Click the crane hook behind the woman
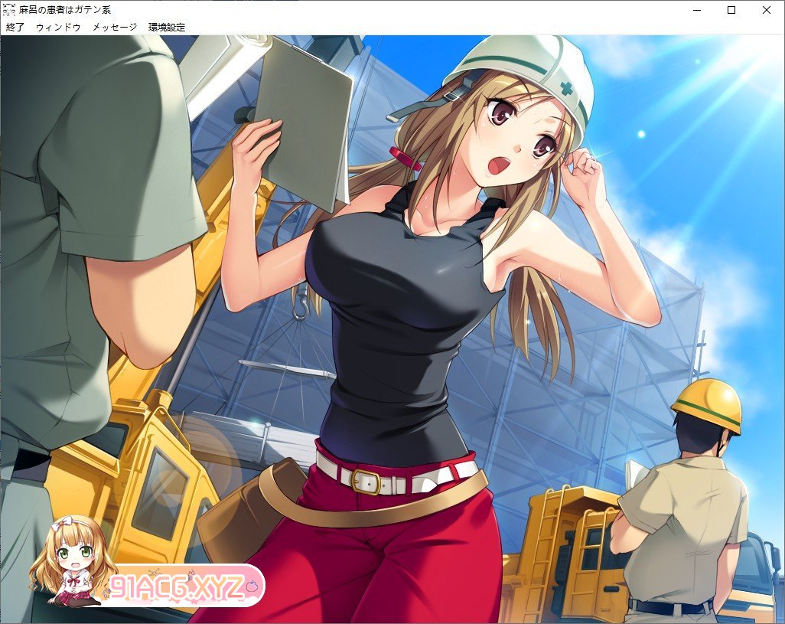The width and height of the screenshot is (785, 624). 301,305
